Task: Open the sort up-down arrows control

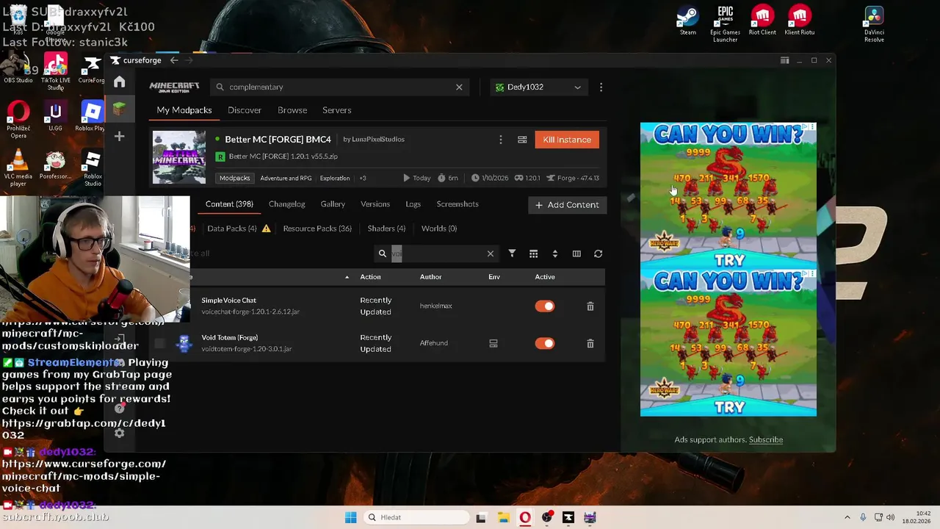Action: click(555, 253)
